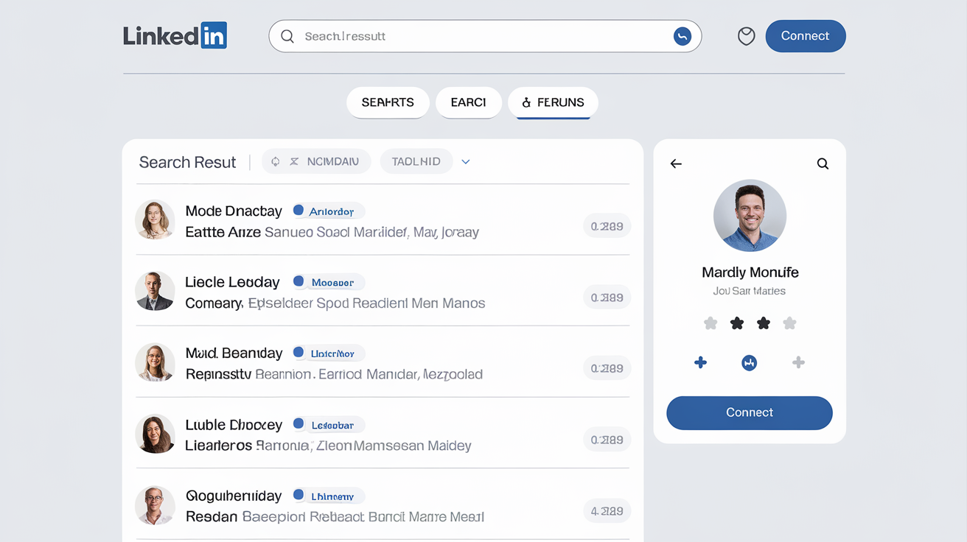Click the X icon in NCMDAIU filter

tap(294, 161)
